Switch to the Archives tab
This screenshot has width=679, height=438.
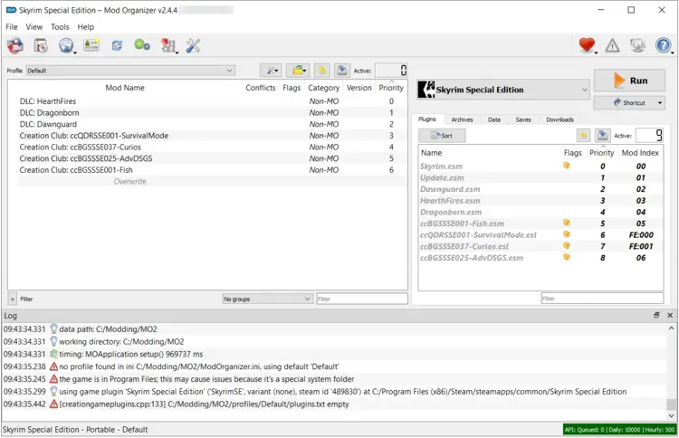pyautogui.click(x=462, y=119)
